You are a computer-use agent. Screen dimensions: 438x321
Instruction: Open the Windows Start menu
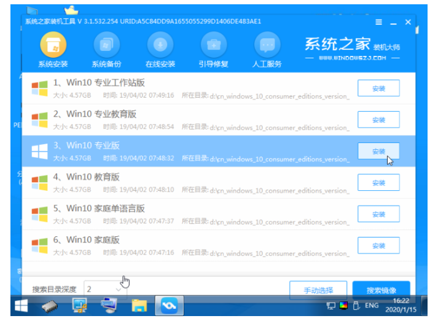point(22,305)
